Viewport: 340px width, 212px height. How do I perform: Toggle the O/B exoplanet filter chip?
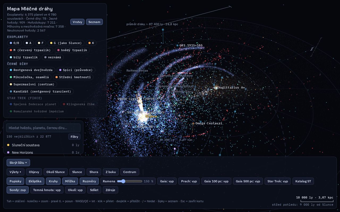point(14,43)
